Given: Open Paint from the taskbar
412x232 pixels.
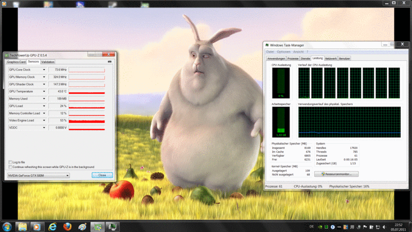Looking at the screenshot, I should [82, 226].
